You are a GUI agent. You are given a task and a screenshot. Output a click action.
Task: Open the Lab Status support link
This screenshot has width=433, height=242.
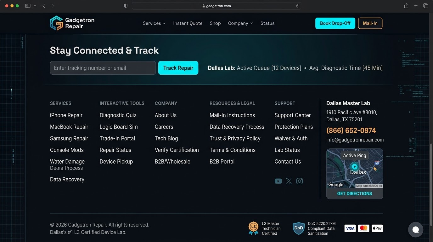pos(287,150)
